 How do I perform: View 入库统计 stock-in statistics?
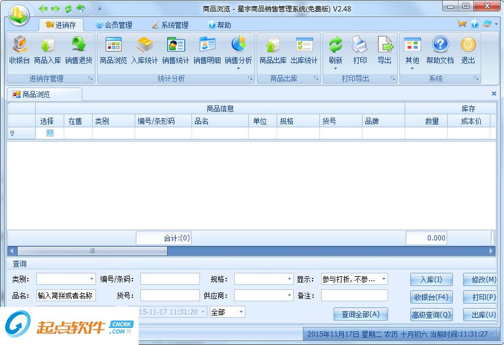tap(145, 51)
